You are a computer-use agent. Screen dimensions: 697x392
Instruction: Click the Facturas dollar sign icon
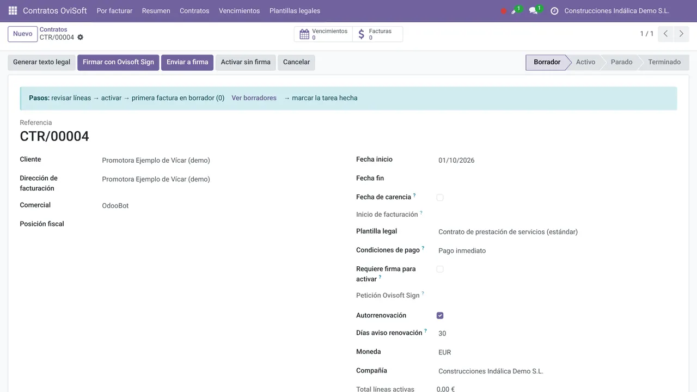pyautogui.click(x=362, y=34)
